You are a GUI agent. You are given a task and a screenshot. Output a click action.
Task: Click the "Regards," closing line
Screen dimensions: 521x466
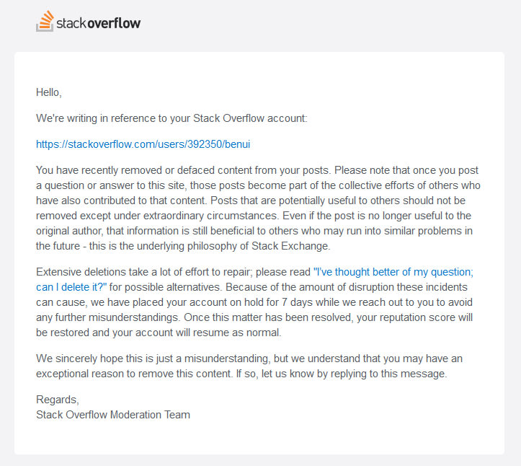click(x=58, y=399)
